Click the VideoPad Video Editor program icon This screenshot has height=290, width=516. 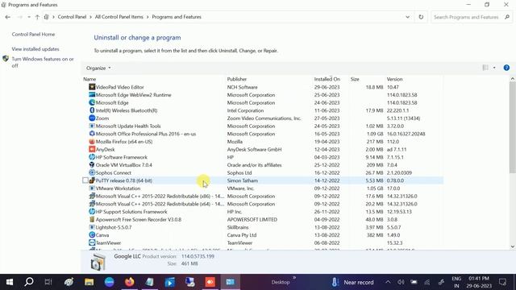pos(92,87)
